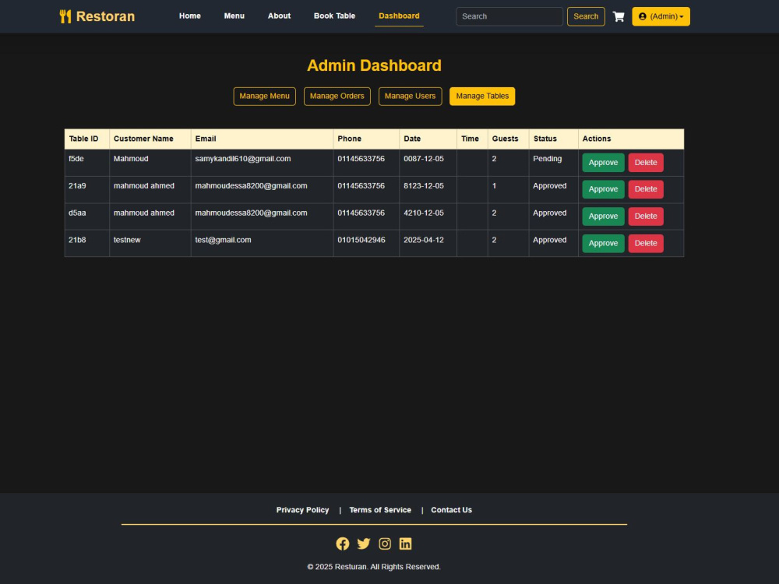Select the date 4210-12-05
779x584 pixels.
[x=423, y=213]
